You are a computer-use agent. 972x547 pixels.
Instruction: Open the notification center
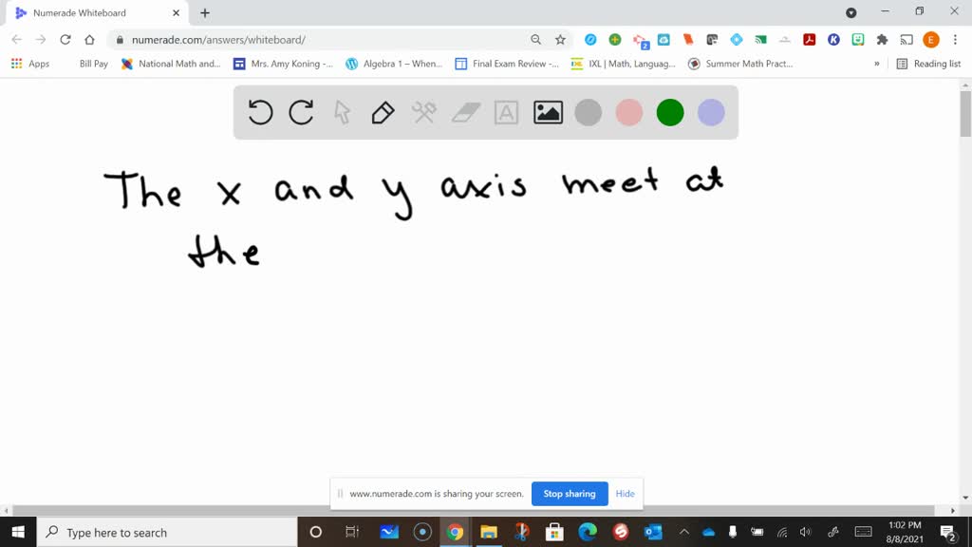tap(948, 532)
